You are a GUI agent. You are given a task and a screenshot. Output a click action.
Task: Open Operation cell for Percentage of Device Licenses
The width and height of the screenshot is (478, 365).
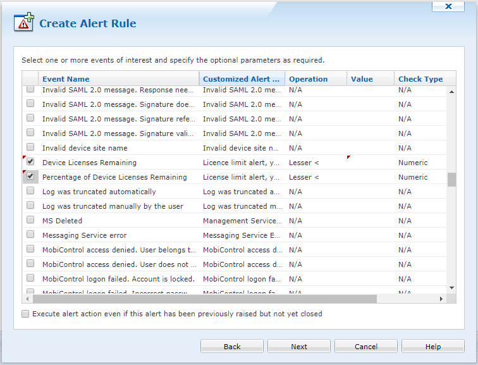coord(316,177)
